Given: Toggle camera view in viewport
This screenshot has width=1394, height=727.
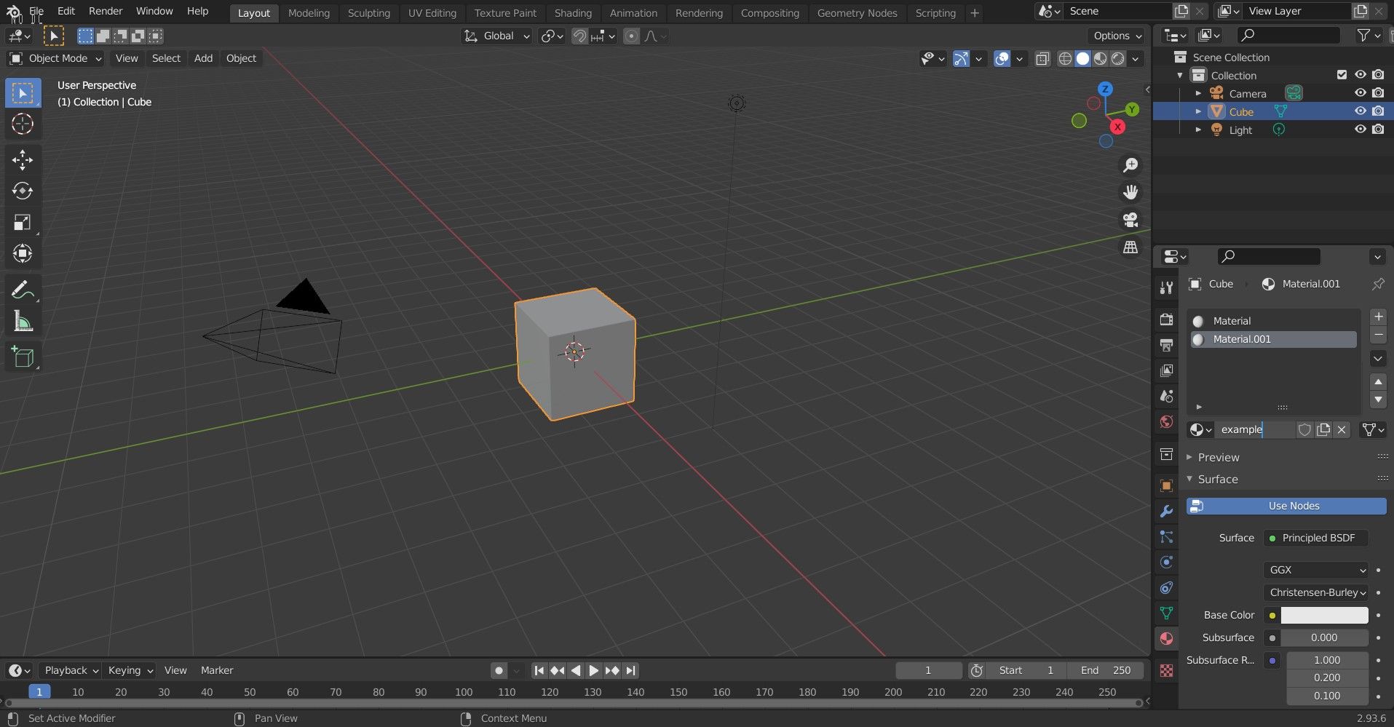Looking at the screenshot, I should click(x=1130, y=220).
